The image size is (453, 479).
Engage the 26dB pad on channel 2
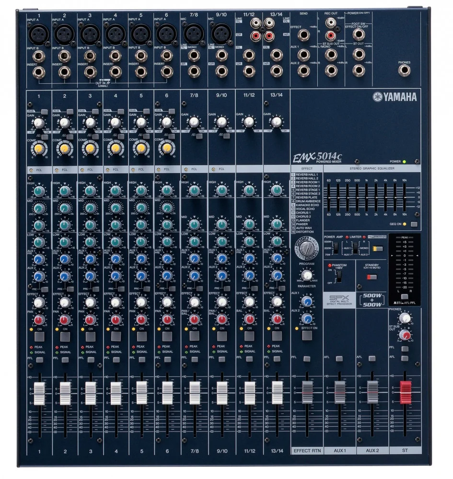[x=70, y=112]
